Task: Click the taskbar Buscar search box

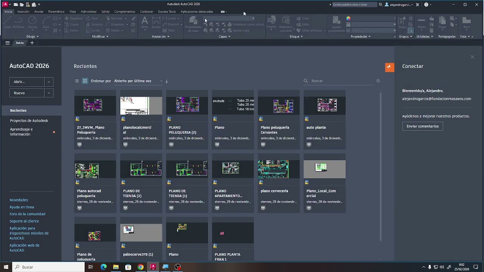Action: (48, 267)
